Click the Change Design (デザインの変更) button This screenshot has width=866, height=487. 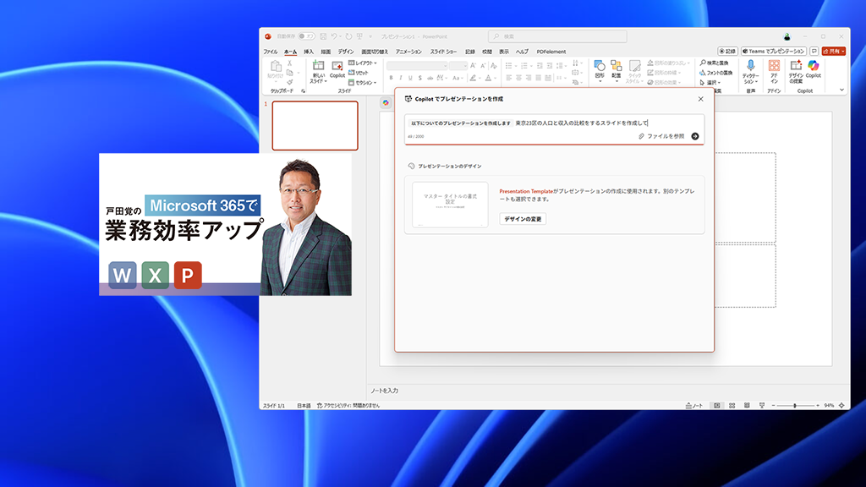pyautogui.click(x=523, y=219)
